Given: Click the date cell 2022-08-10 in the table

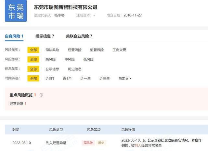Looking at the screenshot, I should (x=22, y=143).
